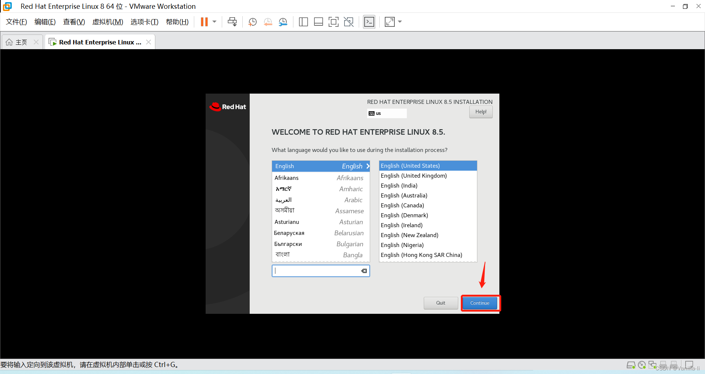Suspend the virtual machine
The height and width of the screenshot is (374, 705).
[x=204, y=22]
